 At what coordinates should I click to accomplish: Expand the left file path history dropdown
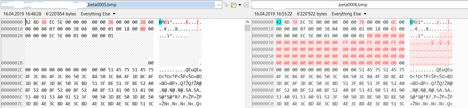click(x=219, y=5)
